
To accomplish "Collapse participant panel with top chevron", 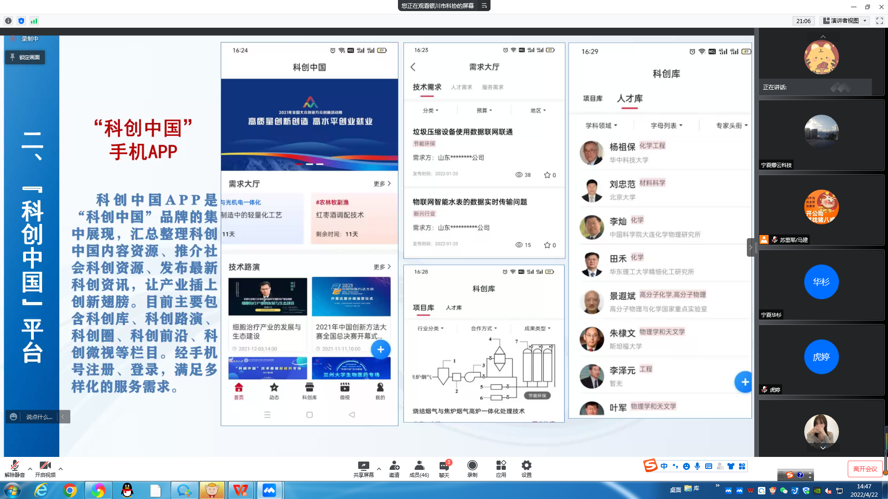I will click(x=822, y=37).
